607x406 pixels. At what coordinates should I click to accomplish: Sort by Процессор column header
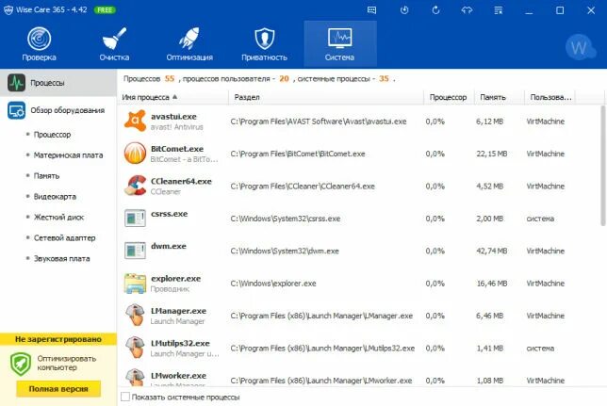[449, 97]
